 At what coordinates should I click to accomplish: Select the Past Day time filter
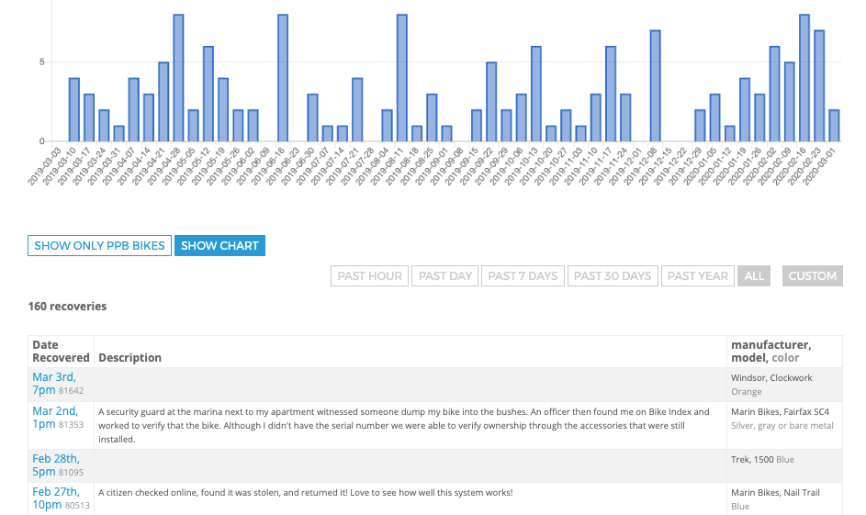(445, 275)
